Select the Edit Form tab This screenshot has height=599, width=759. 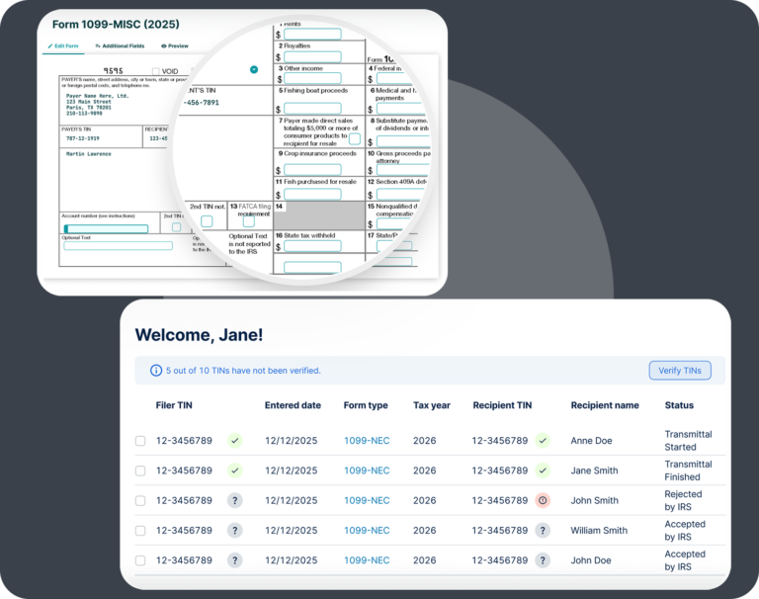coord(63,45)
